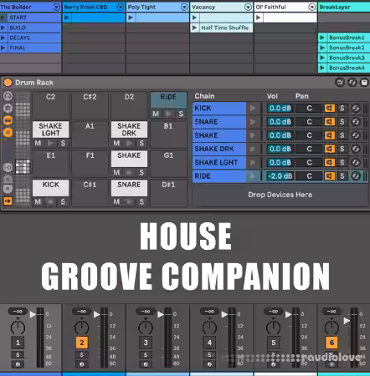
Task: Hot-swap the RIDE chain
Action: pos(356,176)
